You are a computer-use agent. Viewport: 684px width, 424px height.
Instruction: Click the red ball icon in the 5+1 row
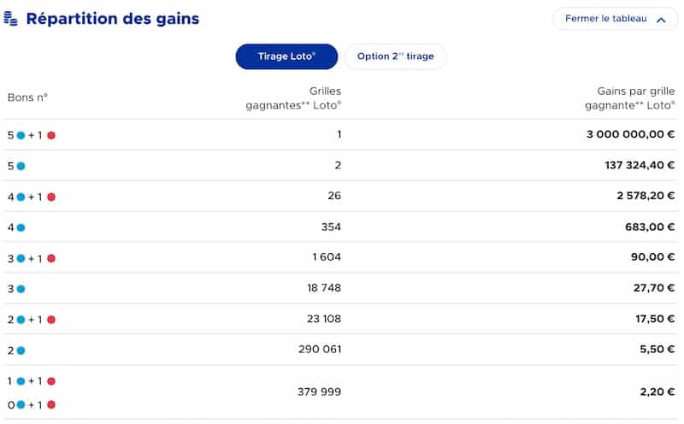pos(51,135)
